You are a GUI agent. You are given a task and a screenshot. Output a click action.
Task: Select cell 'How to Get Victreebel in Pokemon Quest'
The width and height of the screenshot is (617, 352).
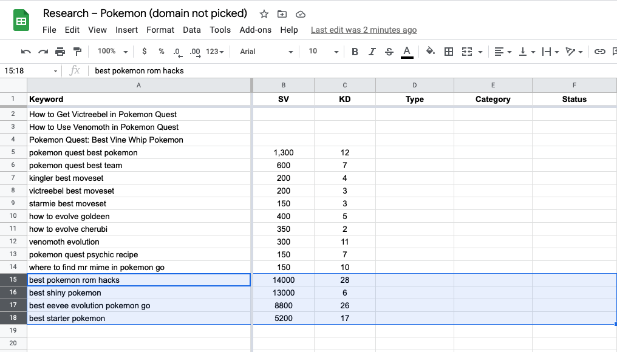click(138, 115)
